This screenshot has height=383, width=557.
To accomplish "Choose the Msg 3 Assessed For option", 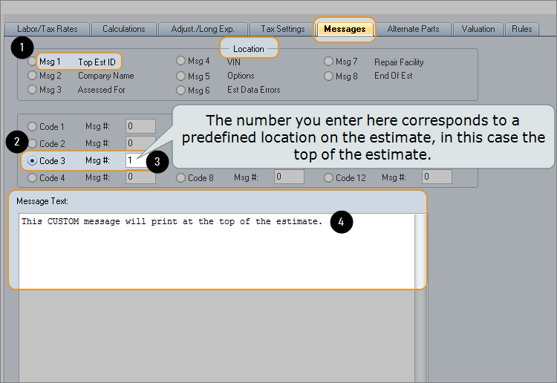I will tap(32, 90).
